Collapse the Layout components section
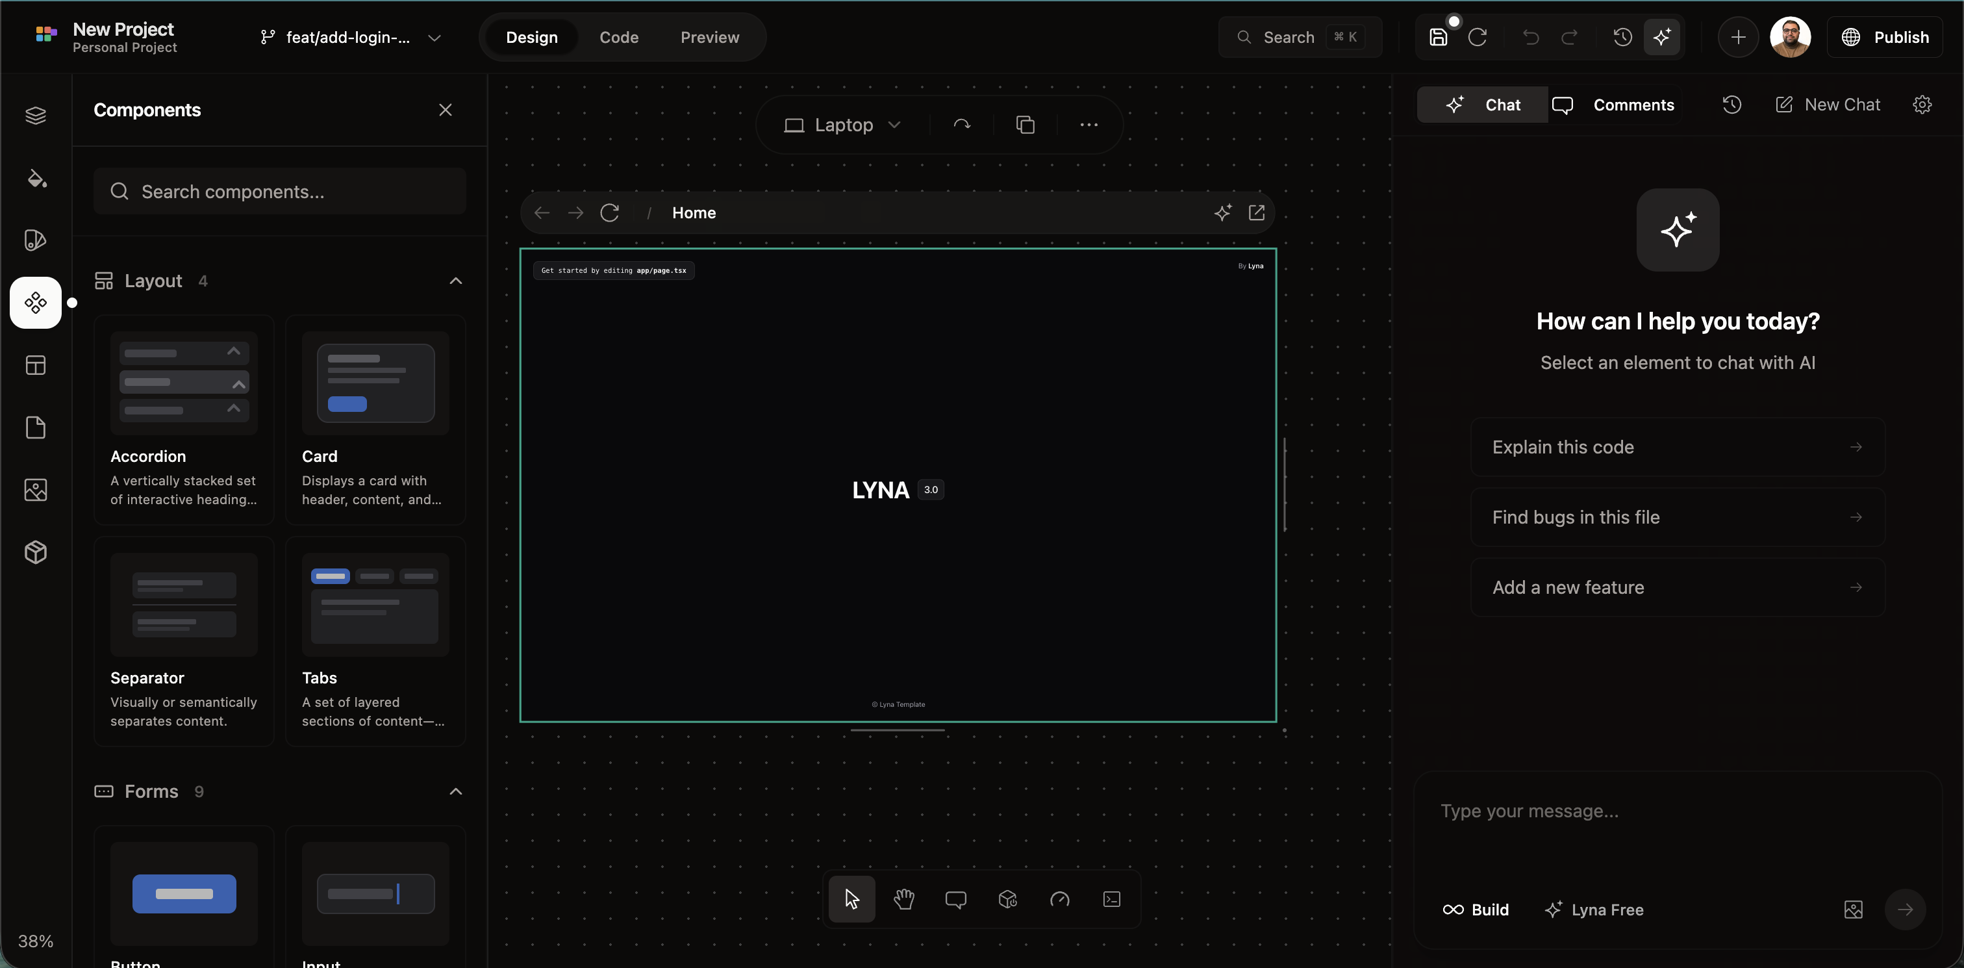The width and height of the screenshot is (1964, 968). (455, 281)
